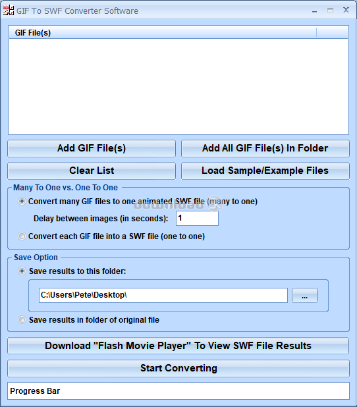Viewport: 357px width, 407px height.
Task: Click the Progress Bar area
Action: pos(178,391)
